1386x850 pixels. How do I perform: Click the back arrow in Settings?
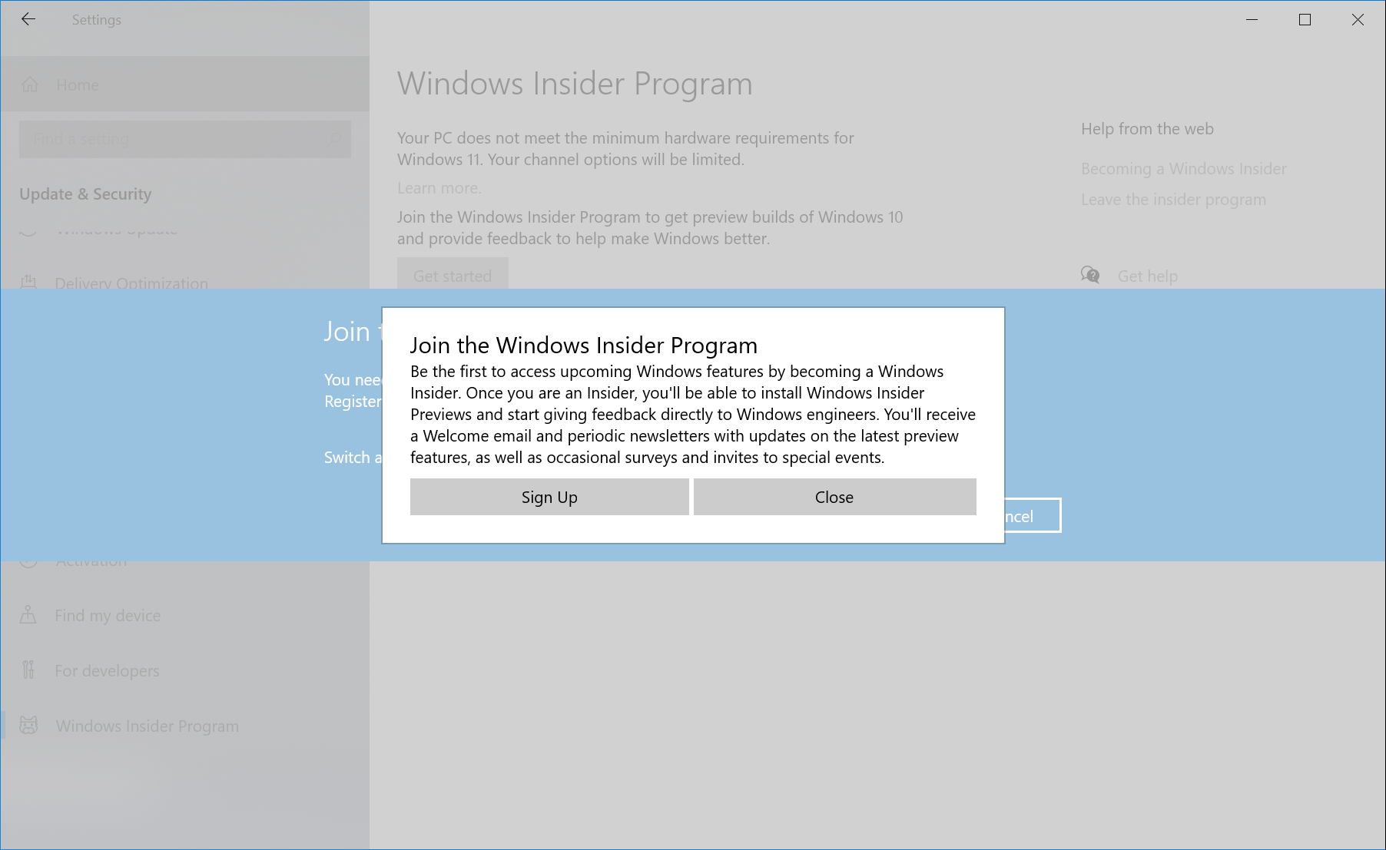pos(28,20)
